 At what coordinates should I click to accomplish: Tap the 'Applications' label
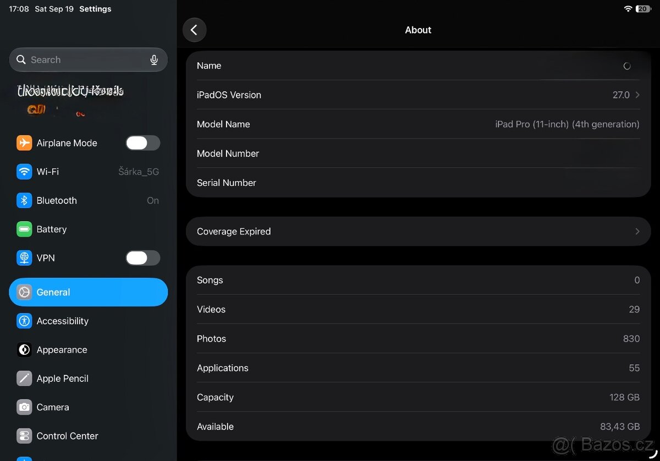[223, 368]
